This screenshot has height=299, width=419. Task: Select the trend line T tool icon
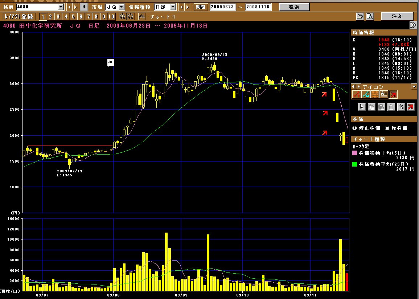coord(357,95)
